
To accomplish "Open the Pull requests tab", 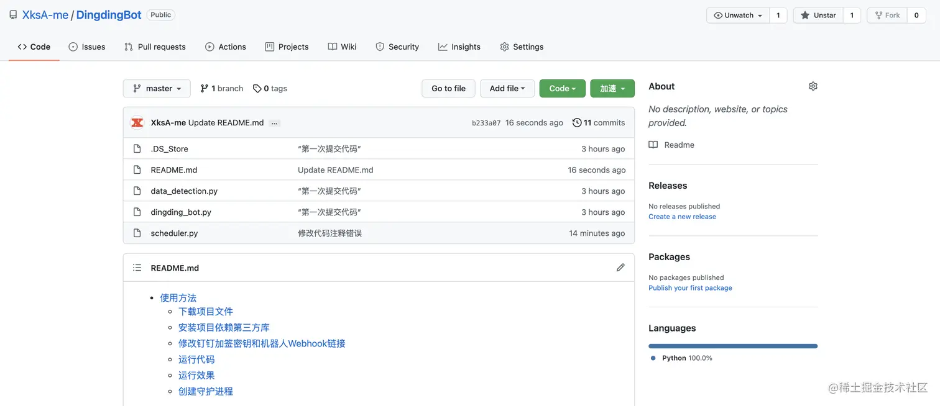I will pyautogui.click(x=155, y=47).
